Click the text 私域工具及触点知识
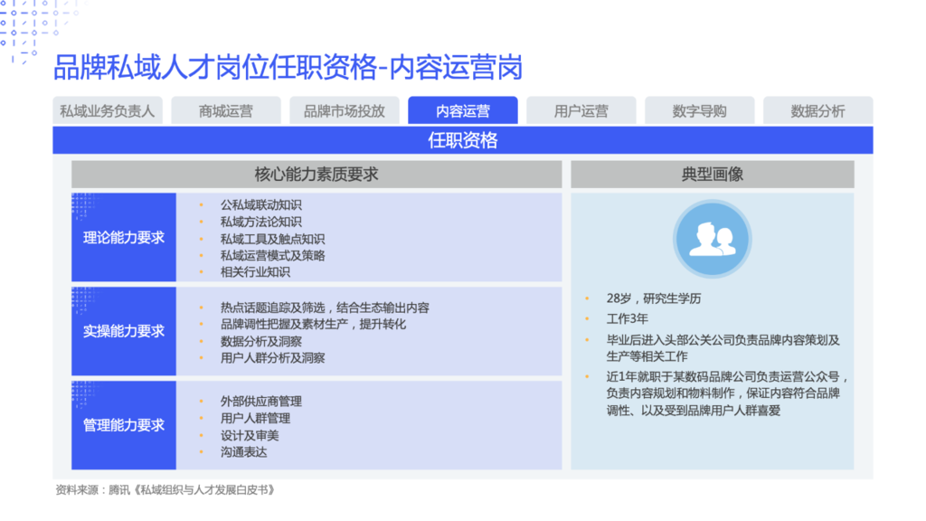Screen dimensions: 926x521 pos(272,239)
